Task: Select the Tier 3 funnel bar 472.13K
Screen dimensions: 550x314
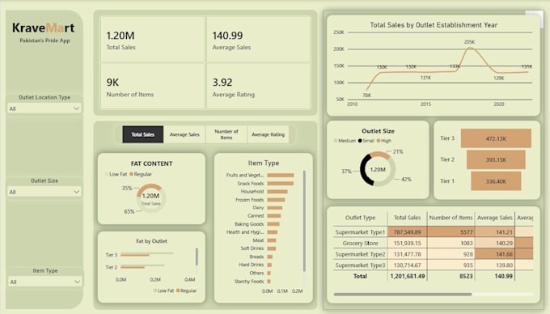Action: [496, 138]
